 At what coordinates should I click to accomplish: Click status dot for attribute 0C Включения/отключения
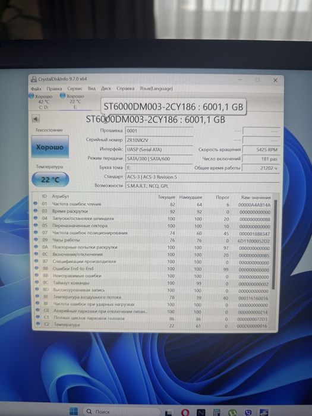(x=36, y=254)
